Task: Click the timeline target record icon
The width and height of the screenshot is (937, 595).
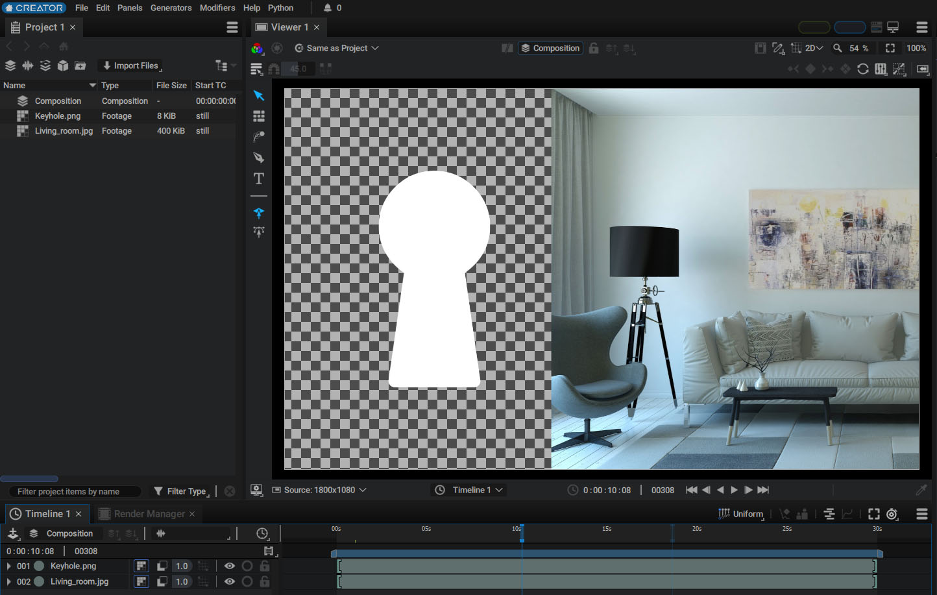Action: (x=892, y=514)
